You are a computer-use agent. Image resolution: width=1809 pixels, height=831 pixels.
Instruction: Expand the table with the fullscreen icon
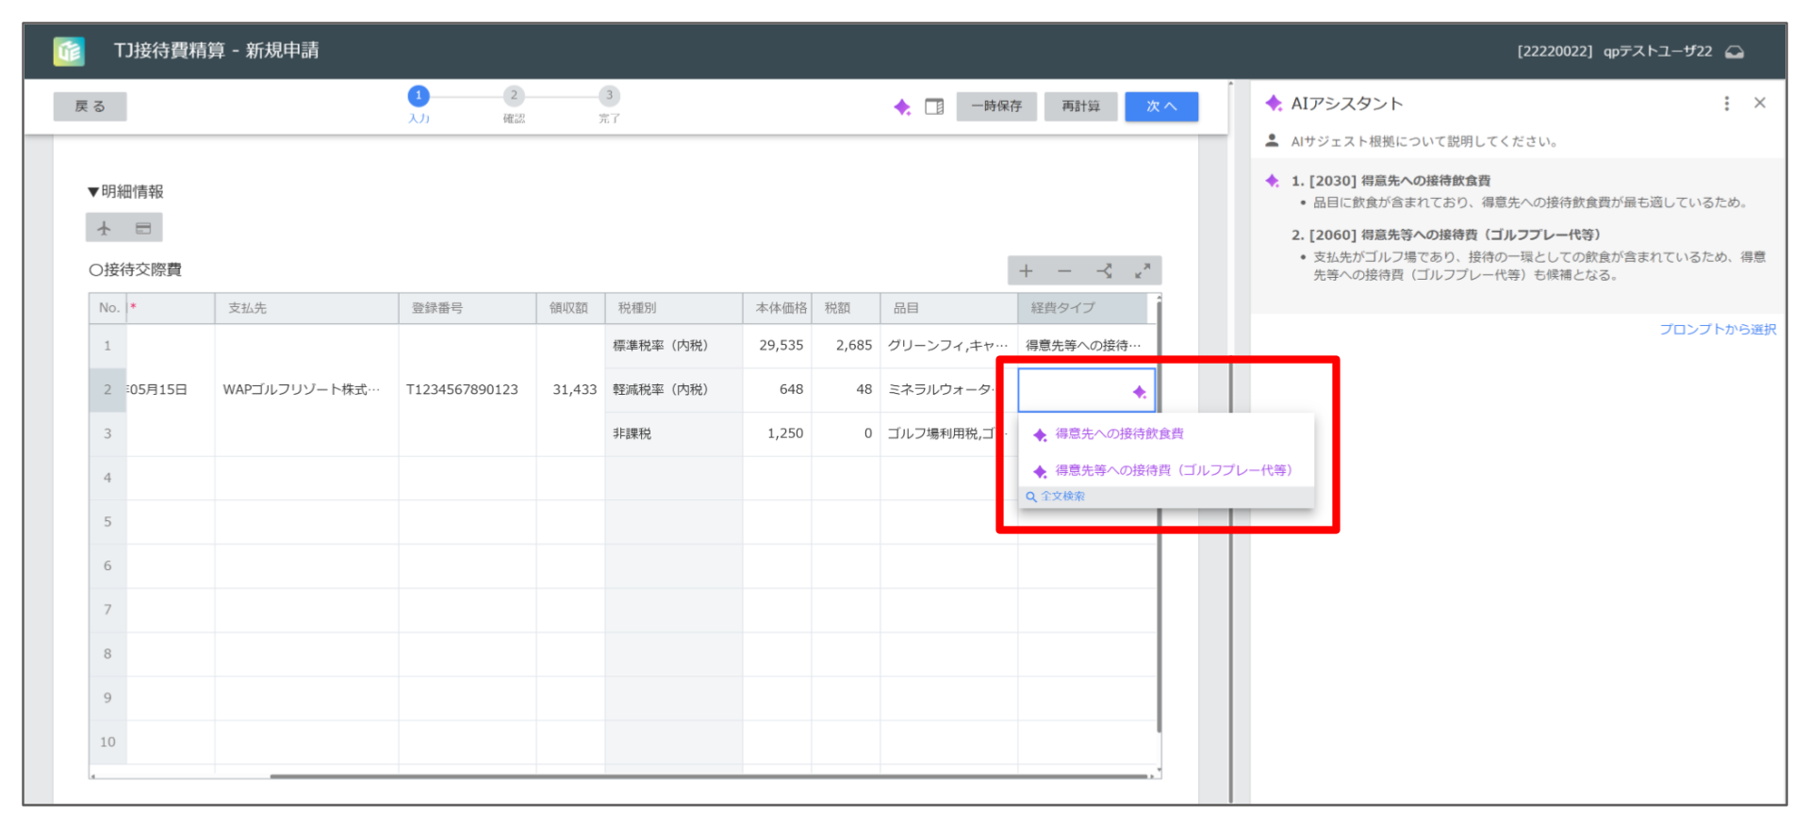pyautogui.click(x=1143, y=271)
